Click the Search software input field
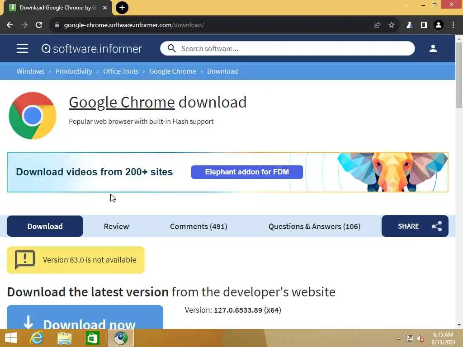 [x=287, y=48]
